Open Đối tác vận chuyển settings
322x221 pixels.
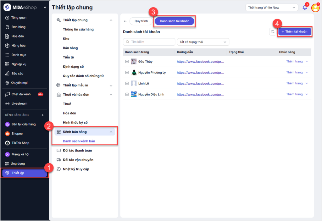tap(78, 160)
